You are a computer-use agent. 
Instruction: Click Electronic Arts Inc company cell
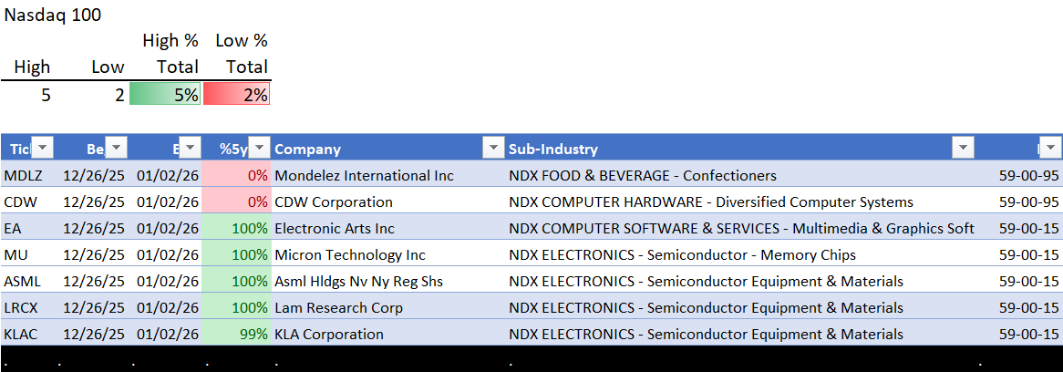(x=387, y=228)
